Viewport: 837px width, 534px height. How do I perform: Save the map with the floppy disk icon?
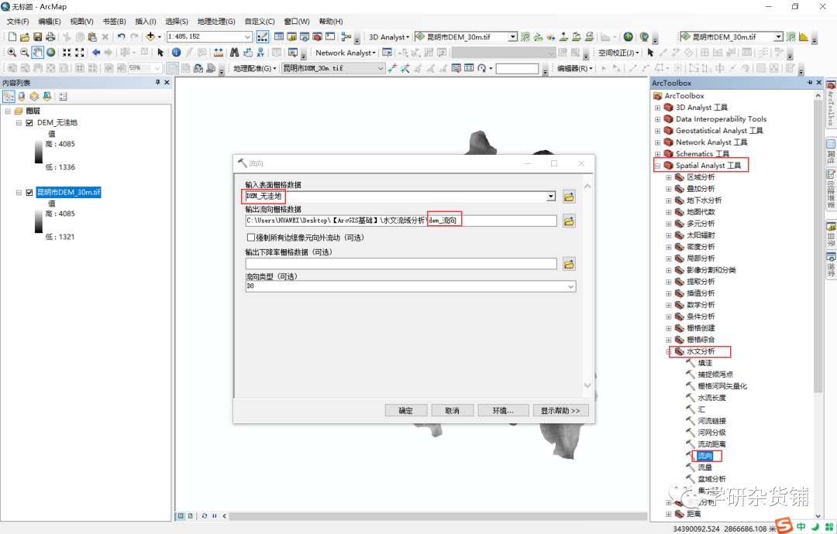click(x=37, y=37)
